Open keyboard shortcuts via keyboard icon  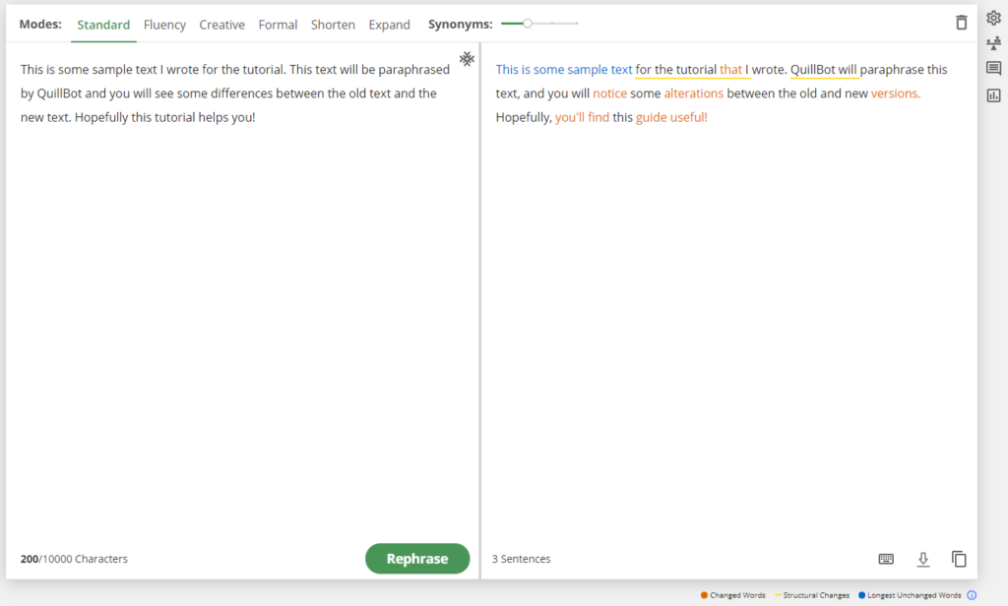(x=885, y=559)
